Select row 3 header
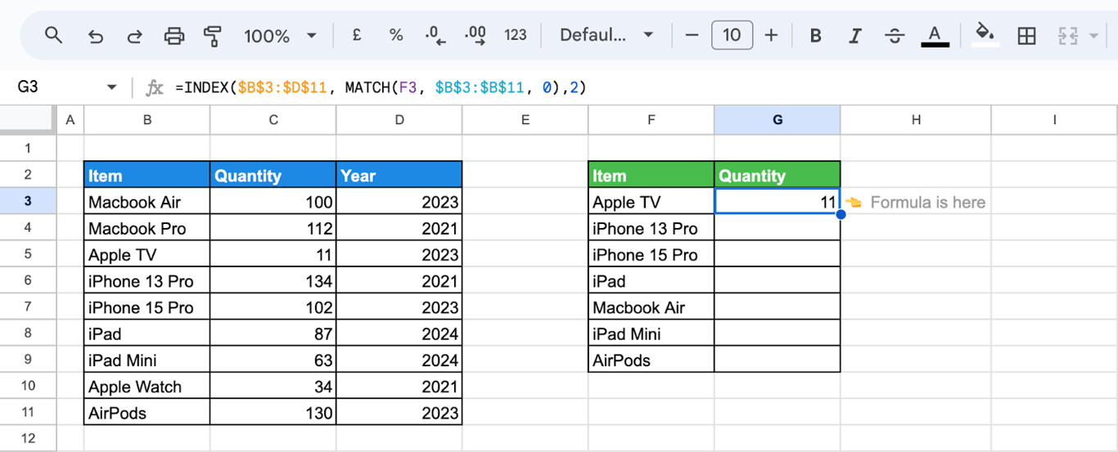This screenshot has width=1118, height=452. 28,201
